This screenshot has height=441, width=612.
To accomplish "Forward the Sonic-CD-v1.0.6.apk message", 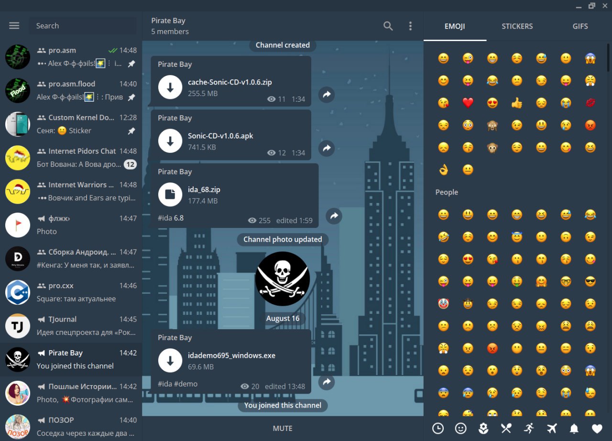I will point(327,149).
